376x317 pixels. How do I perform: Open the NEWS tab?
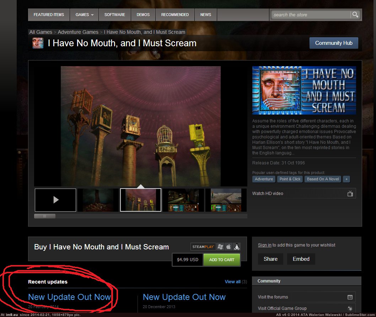pos(206,15)
